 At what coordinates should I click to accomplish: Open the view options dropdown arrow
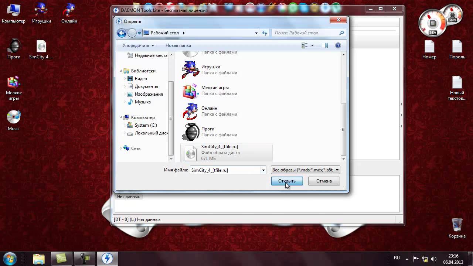[312, 45]
